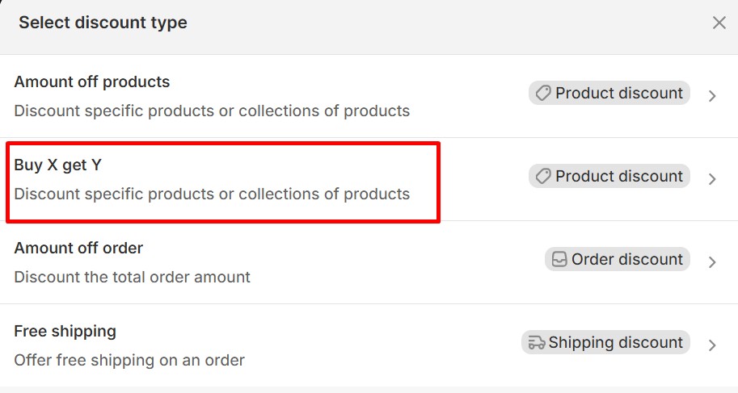Select the Buy X get Y option

58,165
